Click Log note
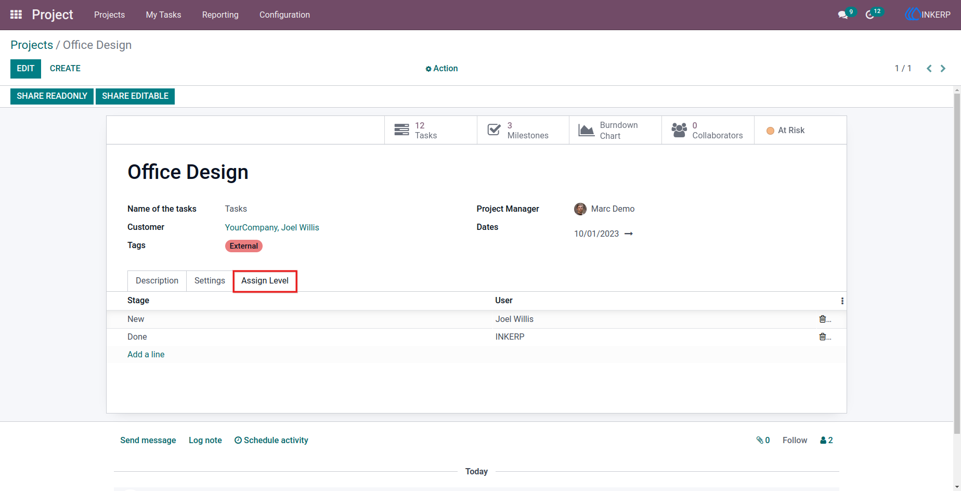Image resolution: width=961 pixels, height=491 pixels. (x=205, y=440)
